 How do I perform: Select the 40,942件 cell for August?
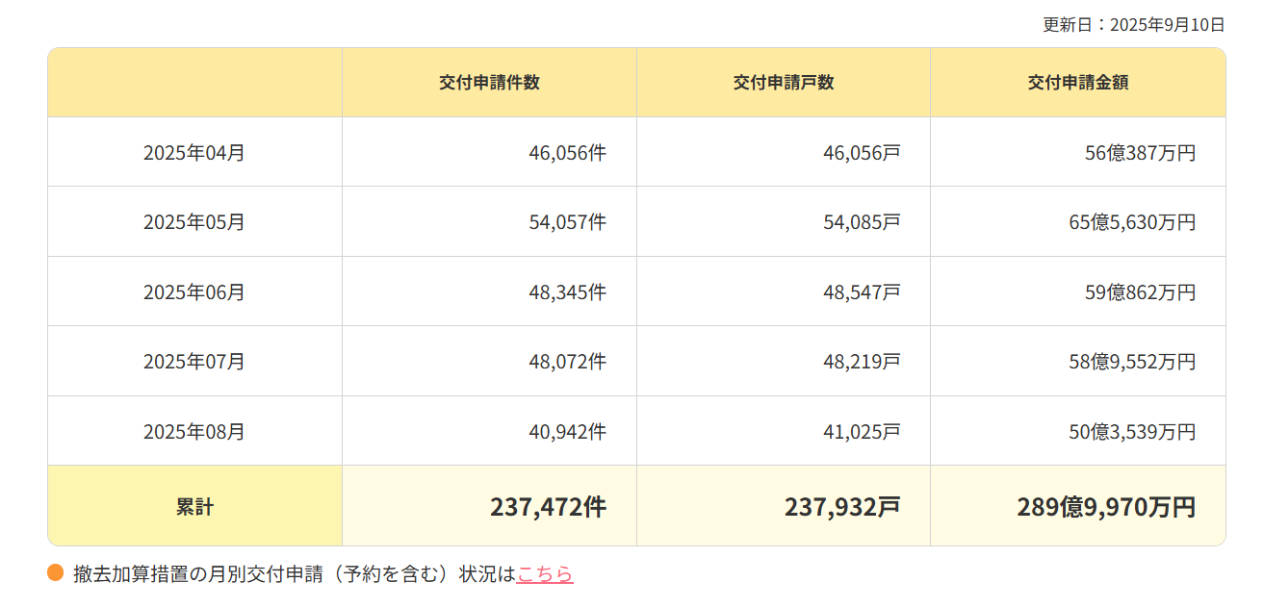[567, 432]
